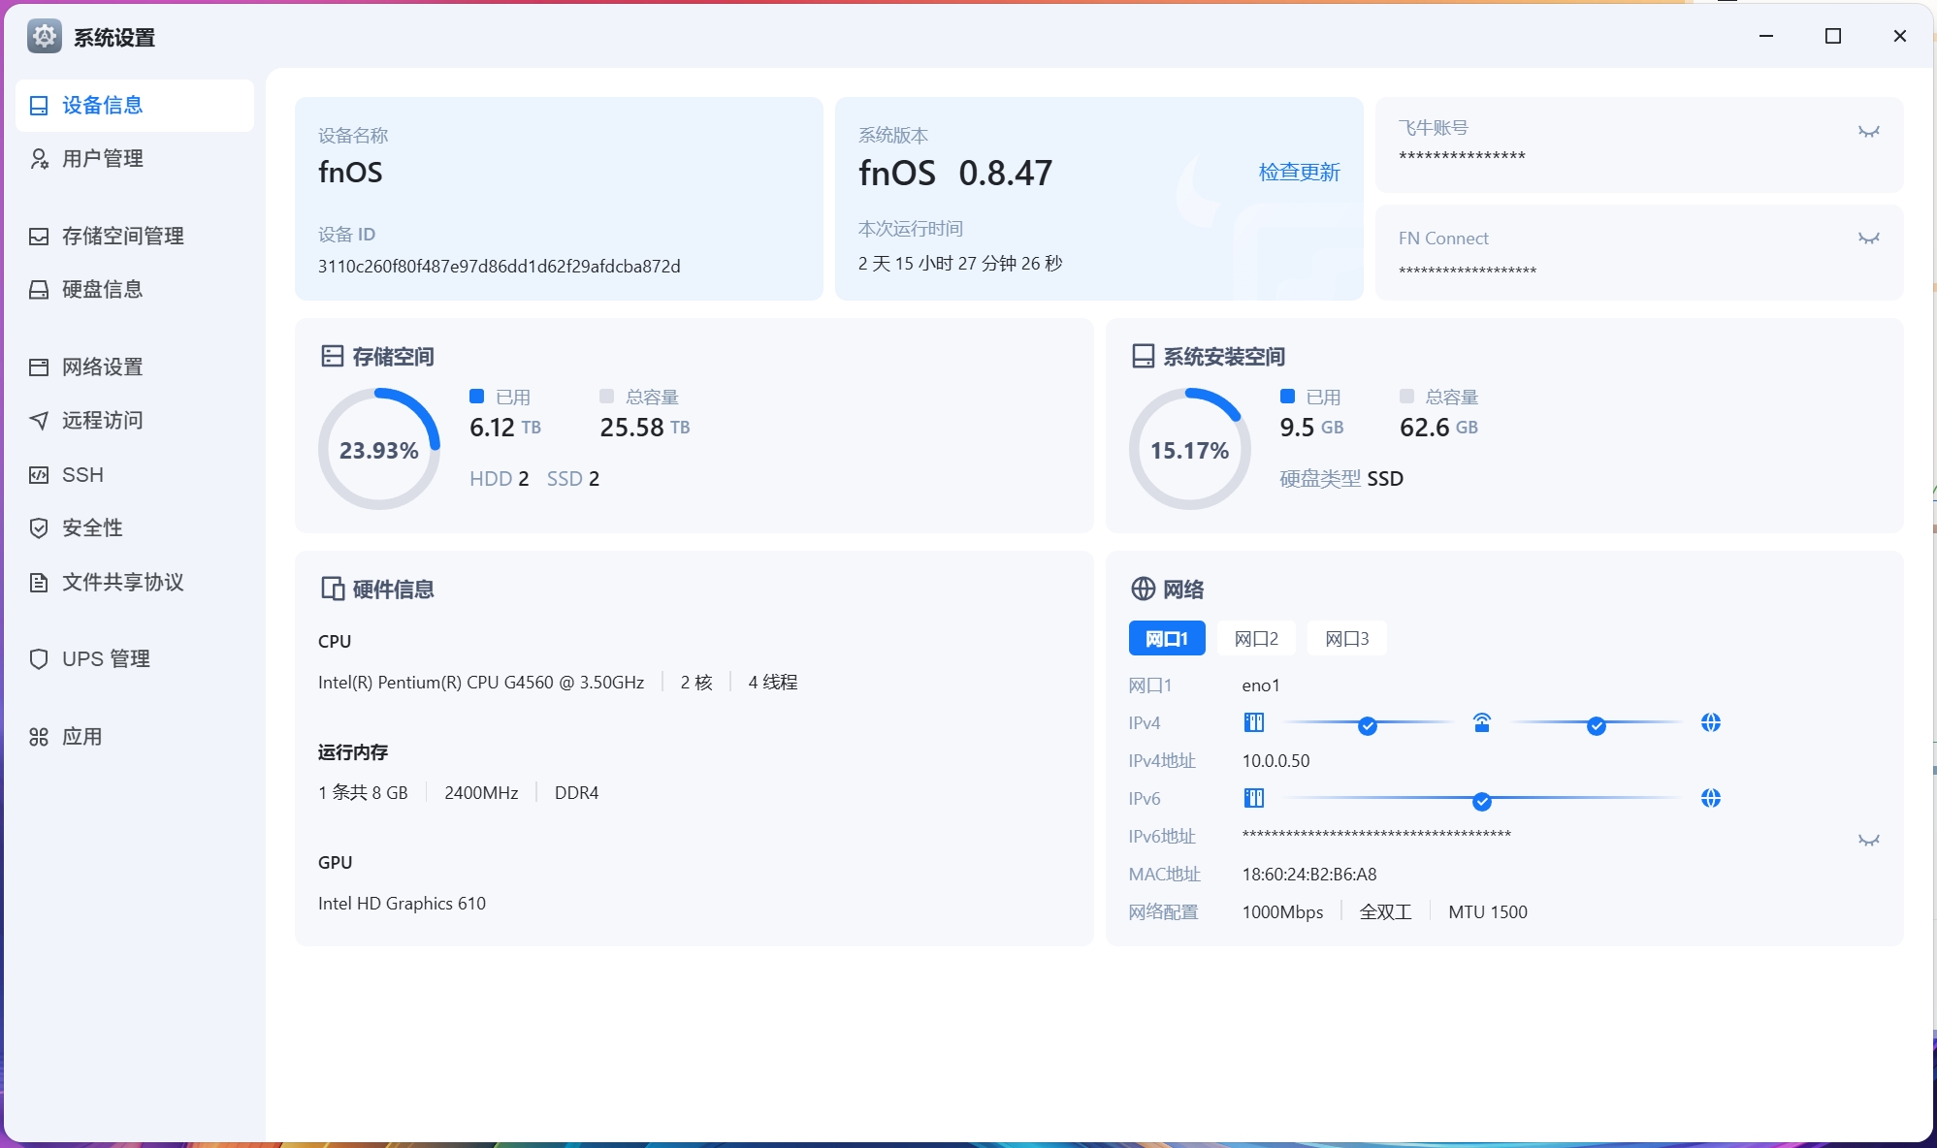The image size is (1937, 1148).
Task: Click the SSH terminal icon in sidebar
Action: click(x=39, y=475)
